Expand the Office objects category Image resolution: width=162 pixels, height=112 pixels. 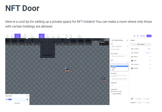point(150,61)
